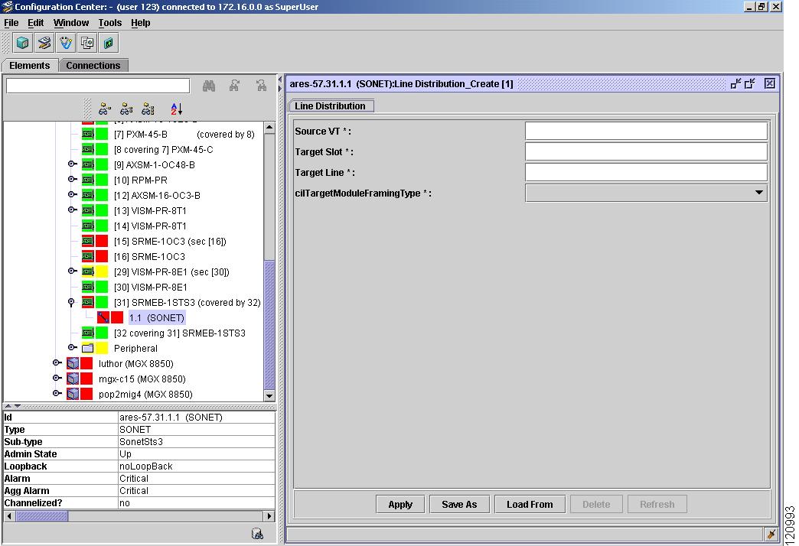This screenshot has height=546, width=799.
Task: Click the left-pointing splitter arrow between panels
Action: pos(280,80)
